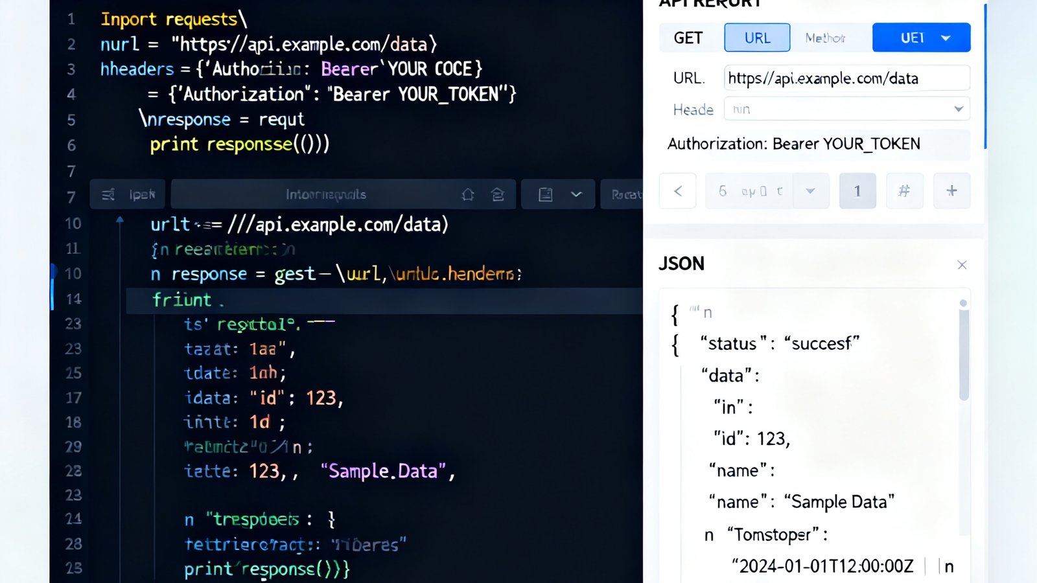Viewport: 1037px width, 583px height.
Task: Click the stacked house icon in editor toolbar
Action: point(498,194)
